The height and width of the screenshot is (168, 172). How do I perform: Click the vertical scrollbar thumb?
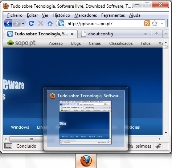tap(166, 47)
